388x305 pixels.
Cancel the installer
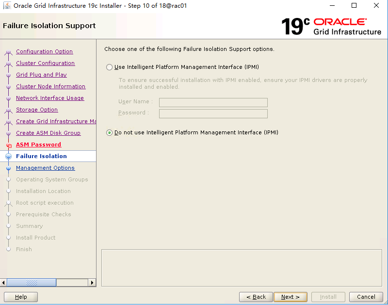[366, 297]
